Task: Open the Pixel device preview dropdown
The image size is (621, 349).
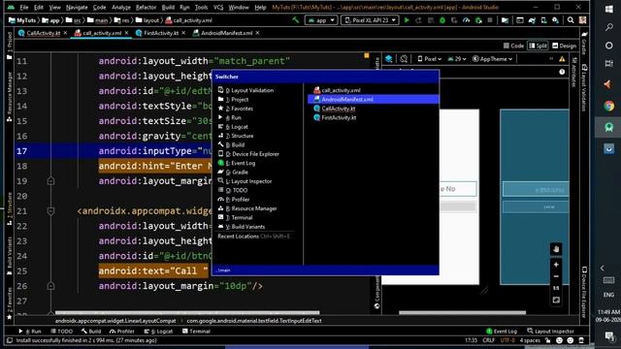Action: coord(429,59)
